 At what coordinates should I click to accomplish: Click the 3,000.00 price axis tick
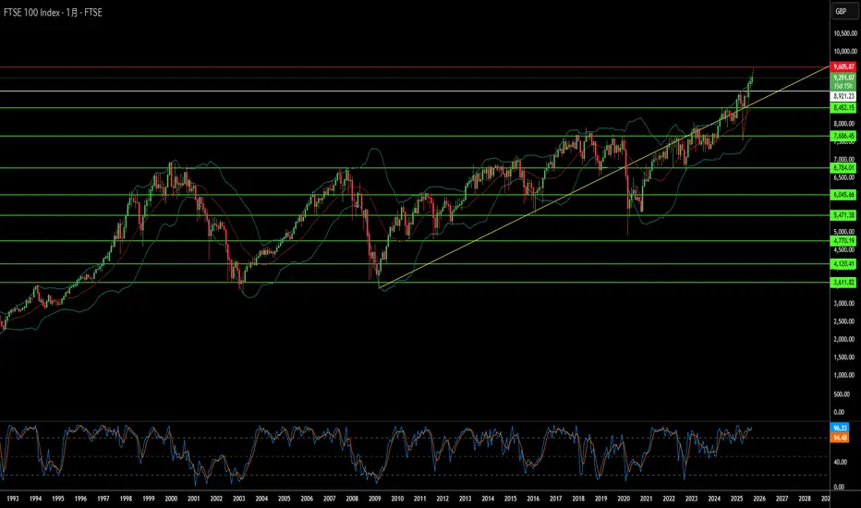[845, 303]
